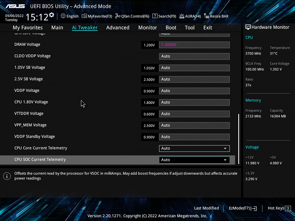Image resolution: width=295 pixels, height=221 pixels.
Task: Open the Advanced tab
Action: pyautogui.click(x=118, y=28)
